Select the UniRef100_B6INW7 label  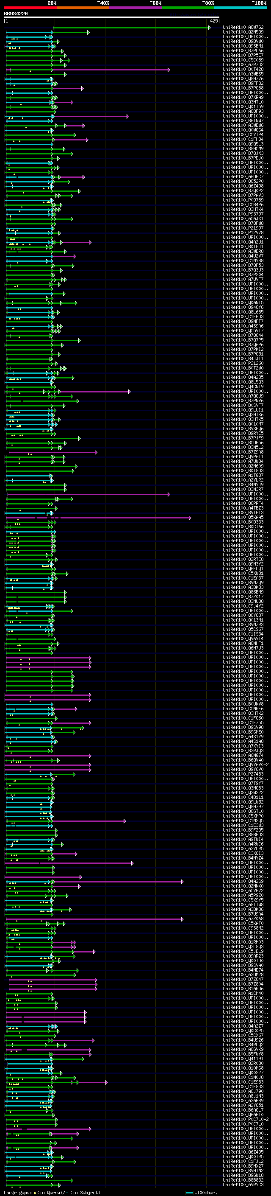(243, 121)
